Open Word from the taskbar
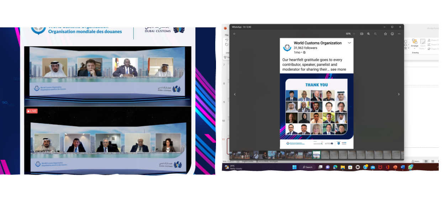 [x=403, y=167]
